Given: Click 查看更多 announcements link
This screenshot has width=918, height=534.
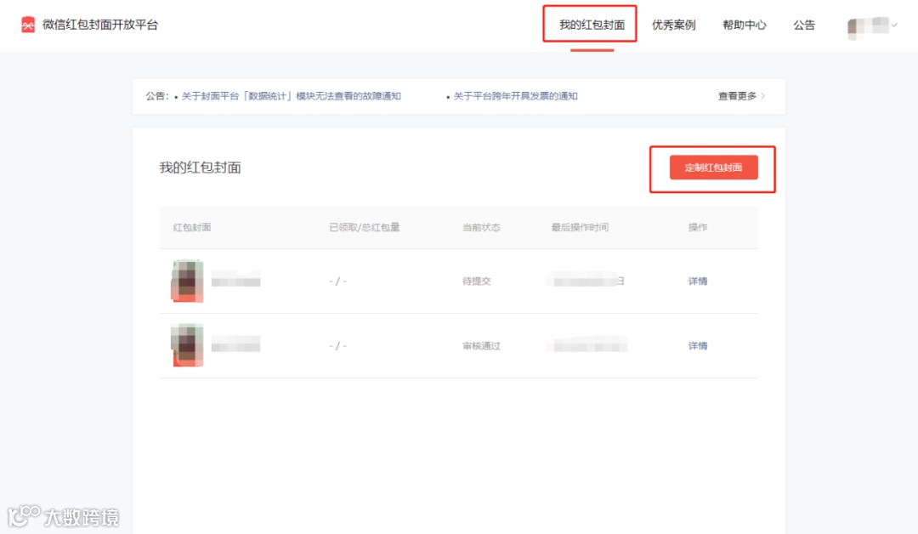Looking at the screenshot, I should [741, 96].
